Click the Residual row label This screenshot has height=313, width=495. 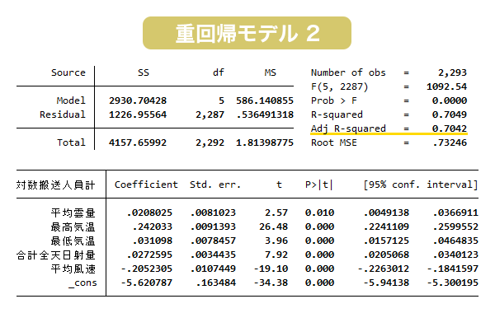(63, 114)
